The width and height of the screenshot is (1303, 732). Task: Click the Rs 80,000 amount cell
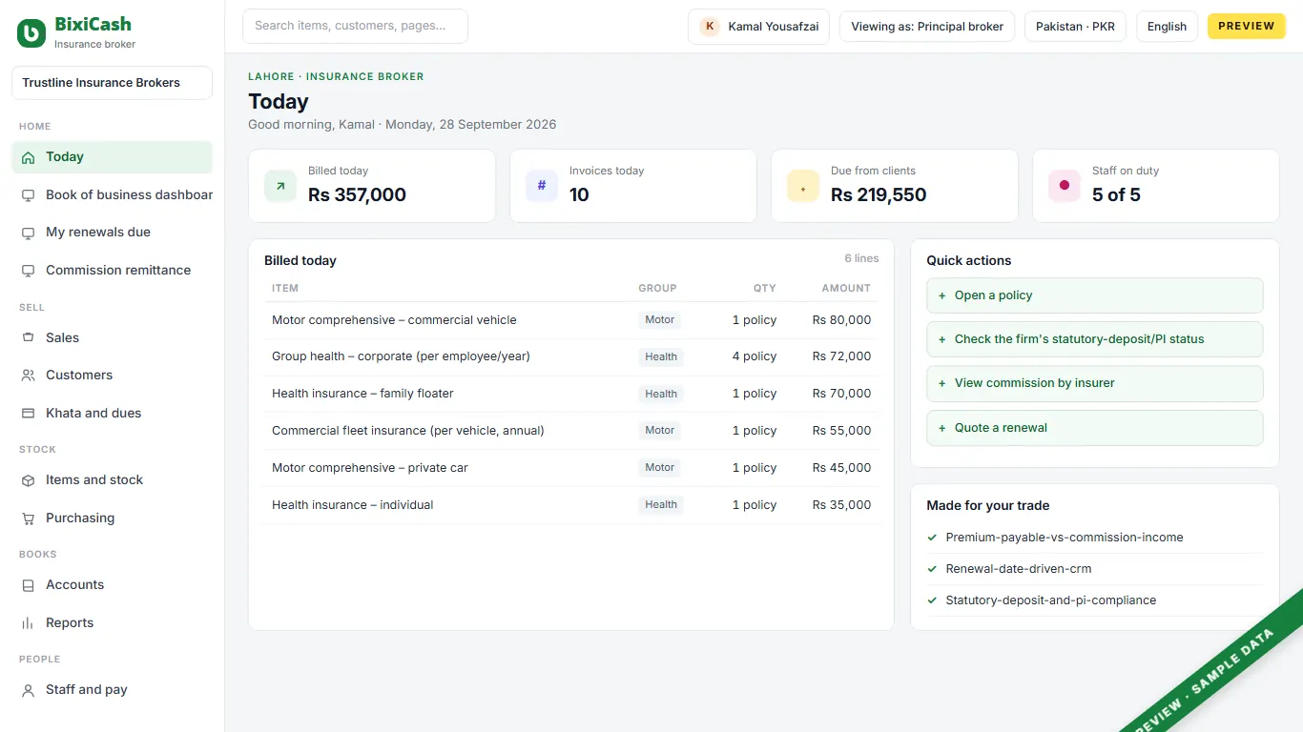[x=841, y=320]
